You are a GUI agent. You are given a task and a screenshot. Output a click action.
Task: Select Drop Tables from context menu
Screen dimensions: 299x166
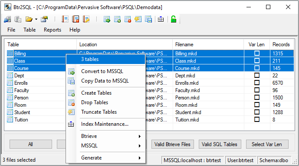pyautogui.click(x=105, y=102)
